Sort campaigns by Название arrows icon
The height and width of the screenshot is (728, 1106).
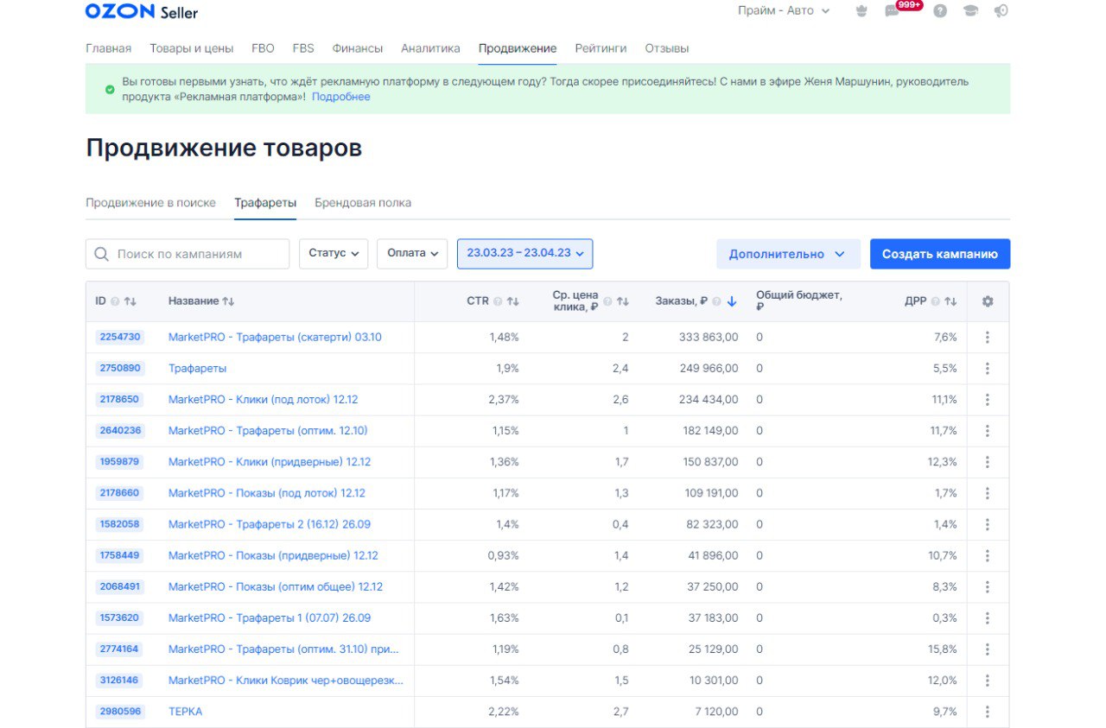[x=228, y=301]
